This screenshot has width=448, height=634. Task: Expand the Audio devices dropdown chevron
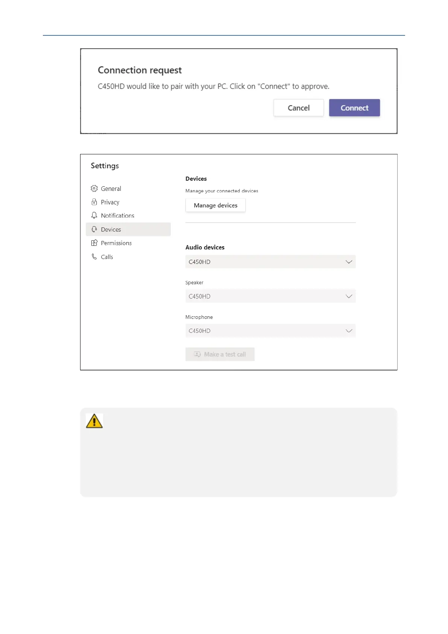349,262
